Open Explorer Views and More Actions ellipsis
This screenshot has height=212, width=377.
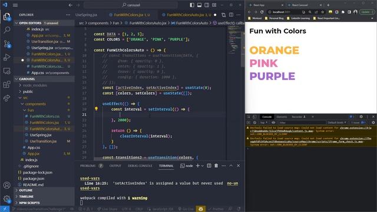click(x=68, y=15)
